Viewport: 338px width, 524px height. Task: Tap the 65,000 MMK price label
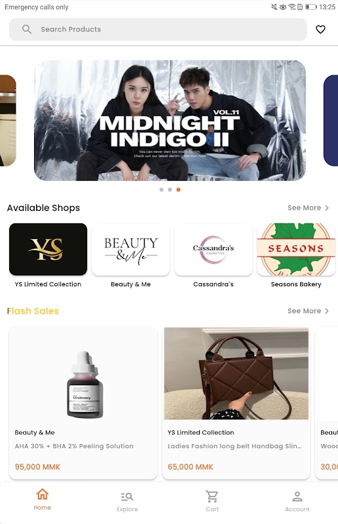(x=190, y=467)
